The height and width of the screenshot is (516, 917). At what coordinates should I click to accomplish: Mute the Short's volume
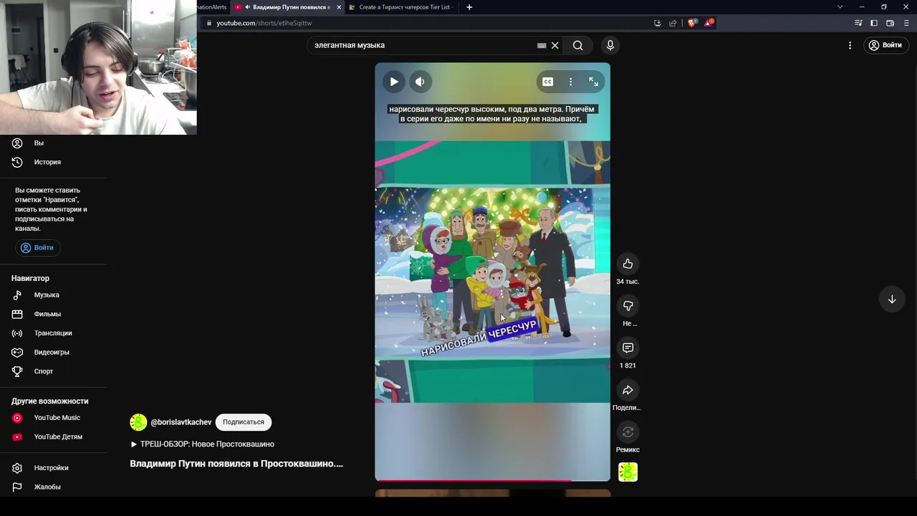pyautogui.click(x=420, y=82)
